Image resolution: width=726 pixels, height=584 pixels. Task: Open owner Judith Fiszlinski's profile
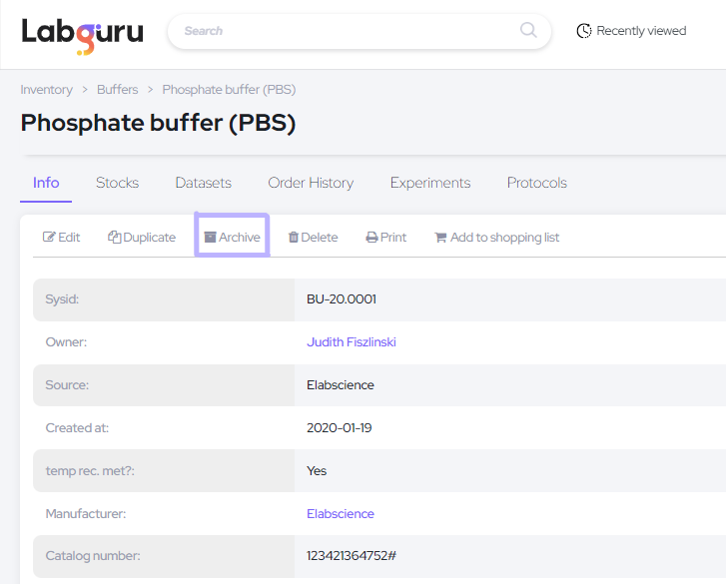point(351,342)
